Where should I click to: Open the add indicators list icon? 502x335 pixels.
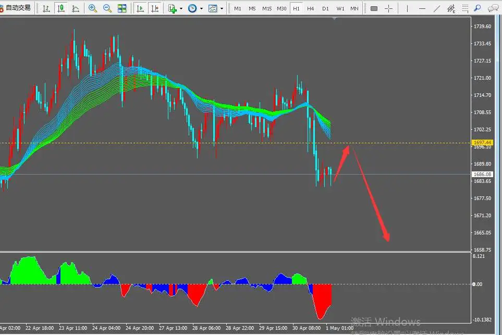point(172,9)
